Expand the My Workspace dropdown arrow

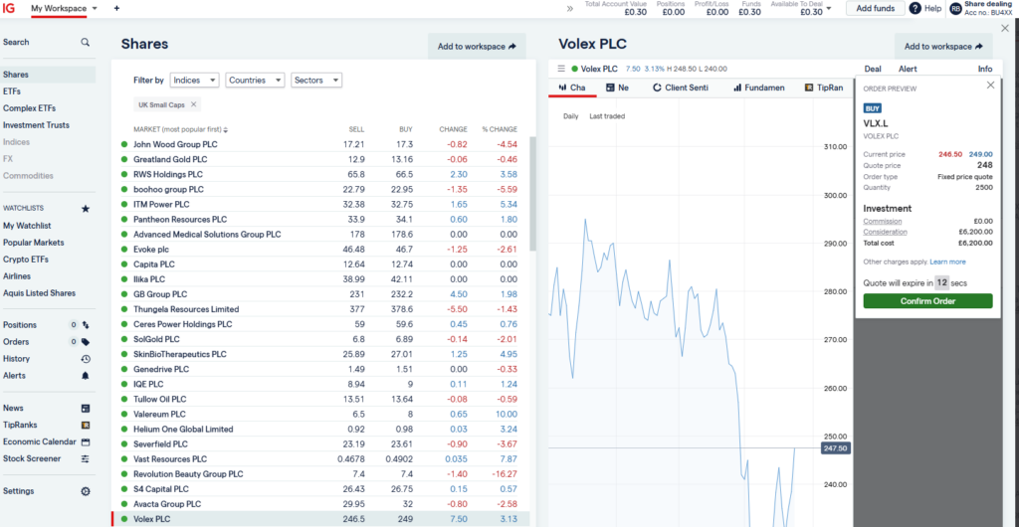[x=95, y=8]
